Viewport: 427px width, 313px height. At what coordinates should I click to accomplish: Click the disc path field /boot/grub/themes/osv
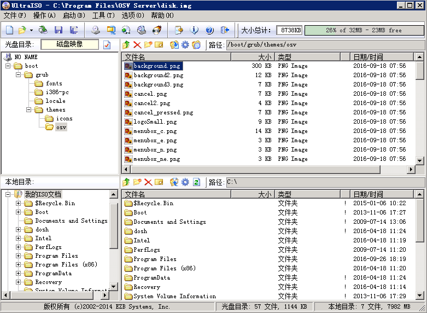pos(325,45)
